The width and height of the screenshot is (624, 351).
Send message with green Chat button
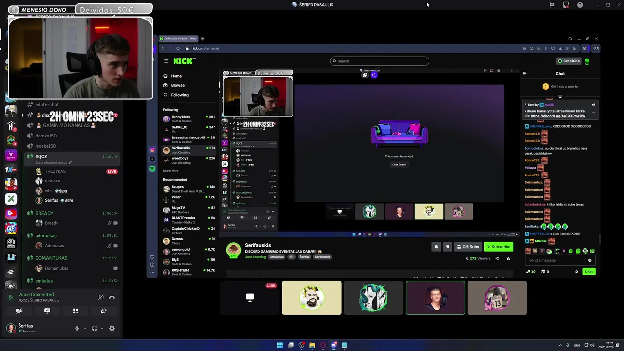pos(589,272)
